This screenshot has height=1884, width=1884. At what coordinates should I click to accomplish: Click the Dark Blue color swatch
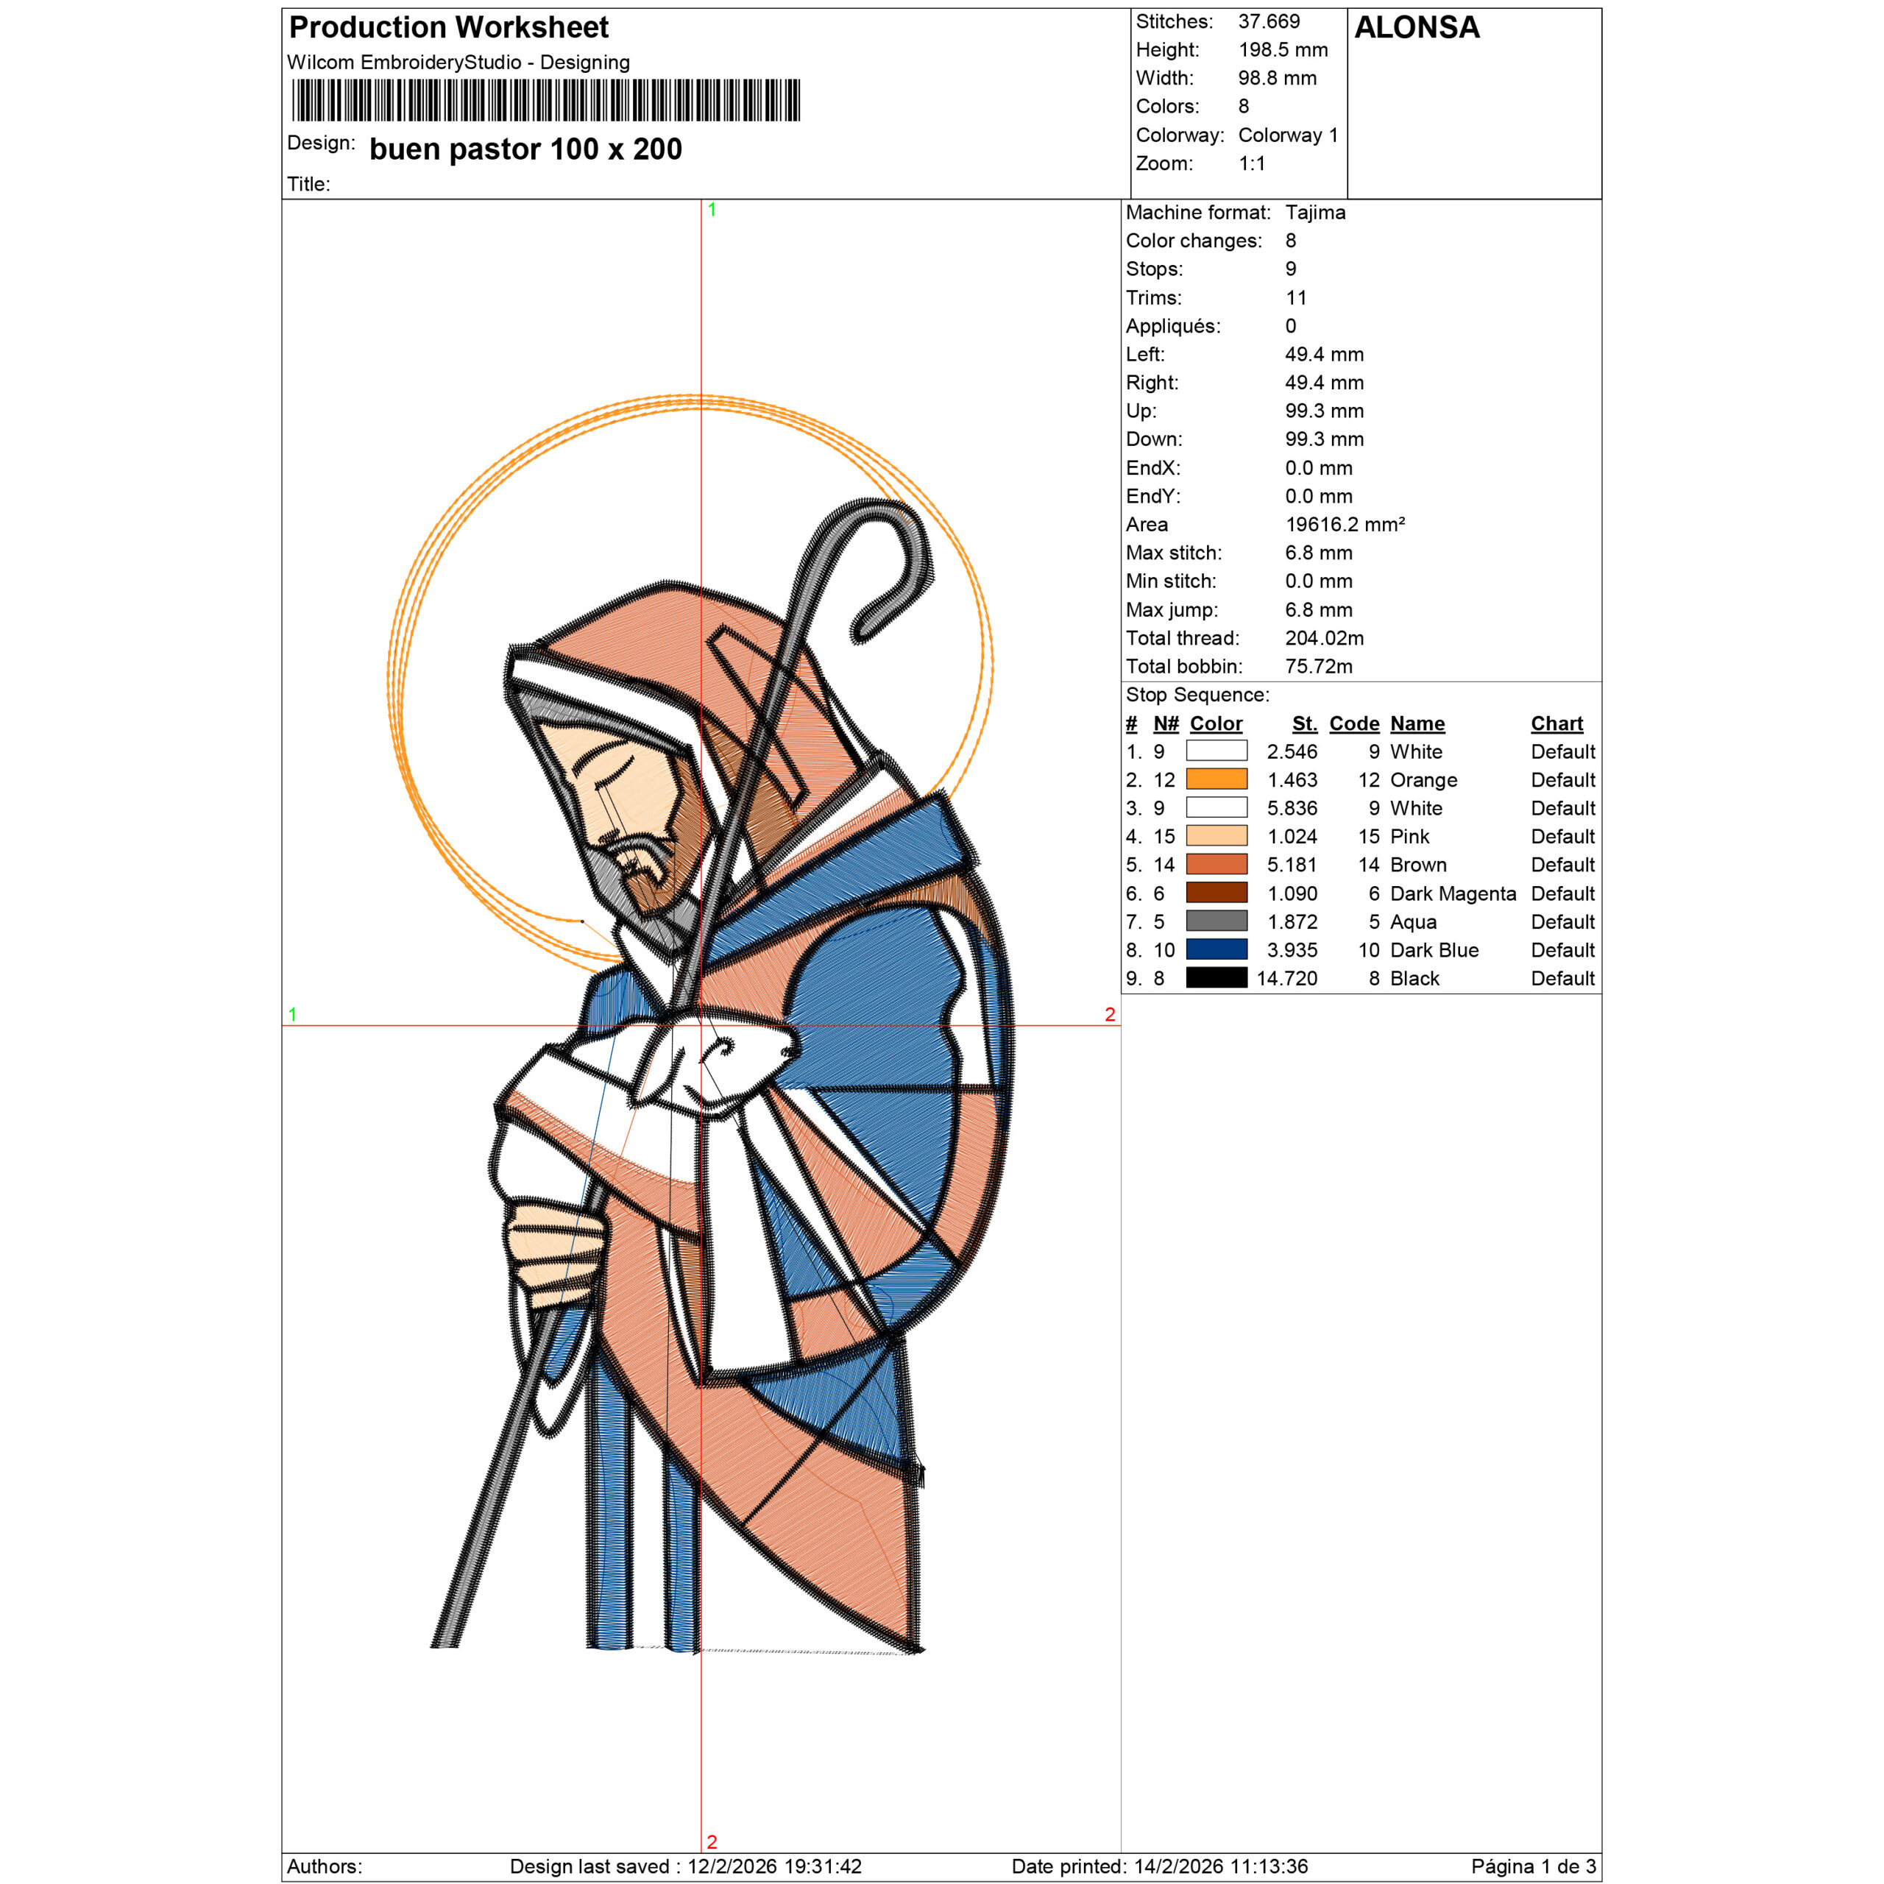[1216, 949]
